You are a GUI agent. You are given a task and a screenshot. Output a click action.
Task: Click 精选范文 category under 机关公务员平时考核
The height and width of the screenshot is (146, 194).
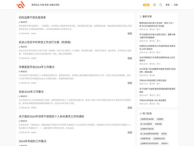24,47
